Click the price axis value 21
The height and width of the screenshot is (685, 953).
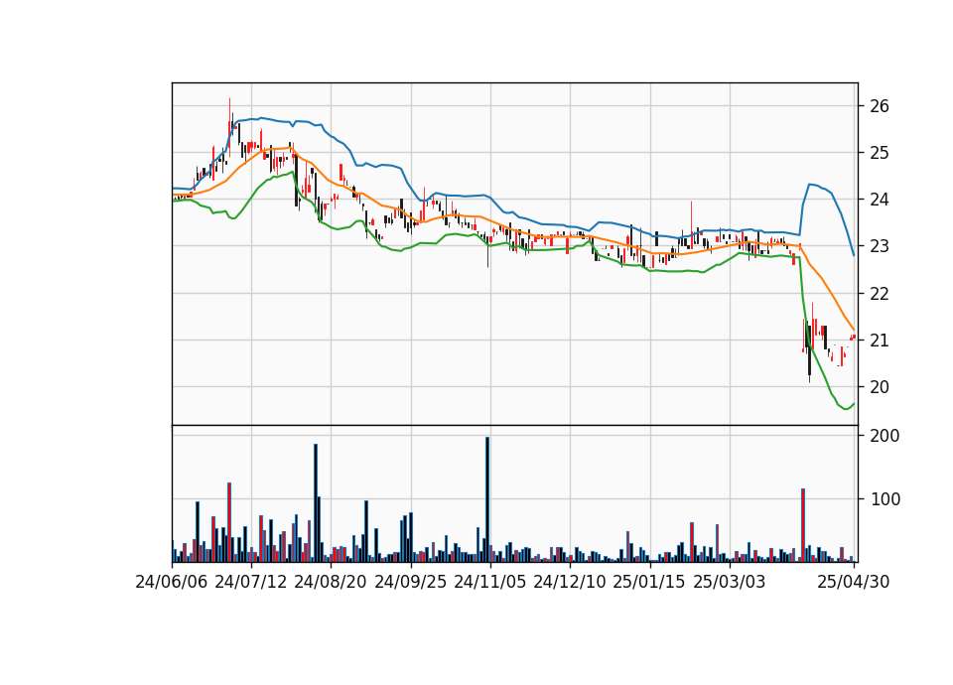[x=880, y=341]
